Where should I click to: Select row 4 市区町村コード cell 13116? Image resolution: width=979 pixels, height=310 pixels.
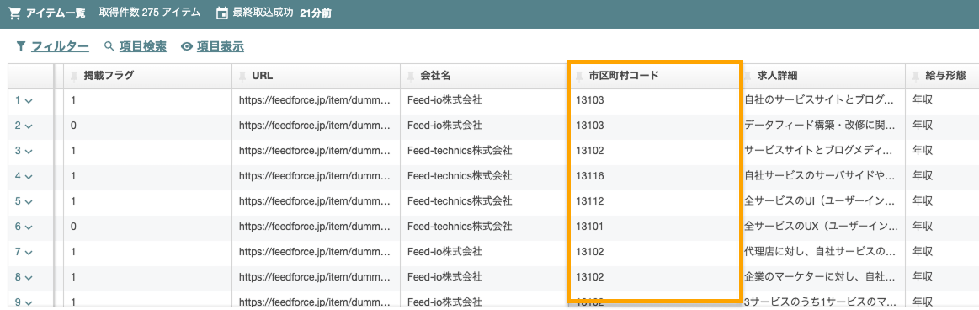[x=653, y=176]
